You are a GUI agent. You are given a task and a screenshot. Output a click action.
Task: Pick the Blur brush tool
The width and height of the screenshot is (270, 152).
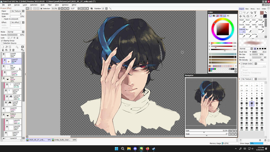pos(248,31)
